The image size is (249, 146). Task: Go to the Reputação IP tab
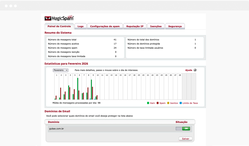[x=135, y=26]
